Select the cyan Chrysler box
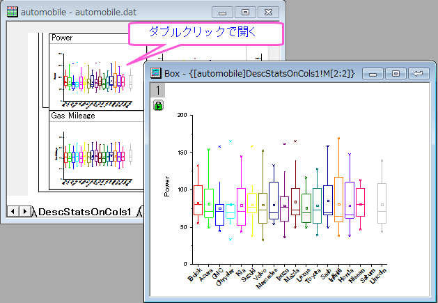Image resolution: width=438 pixels, height=303 pixels. (230, 211)
